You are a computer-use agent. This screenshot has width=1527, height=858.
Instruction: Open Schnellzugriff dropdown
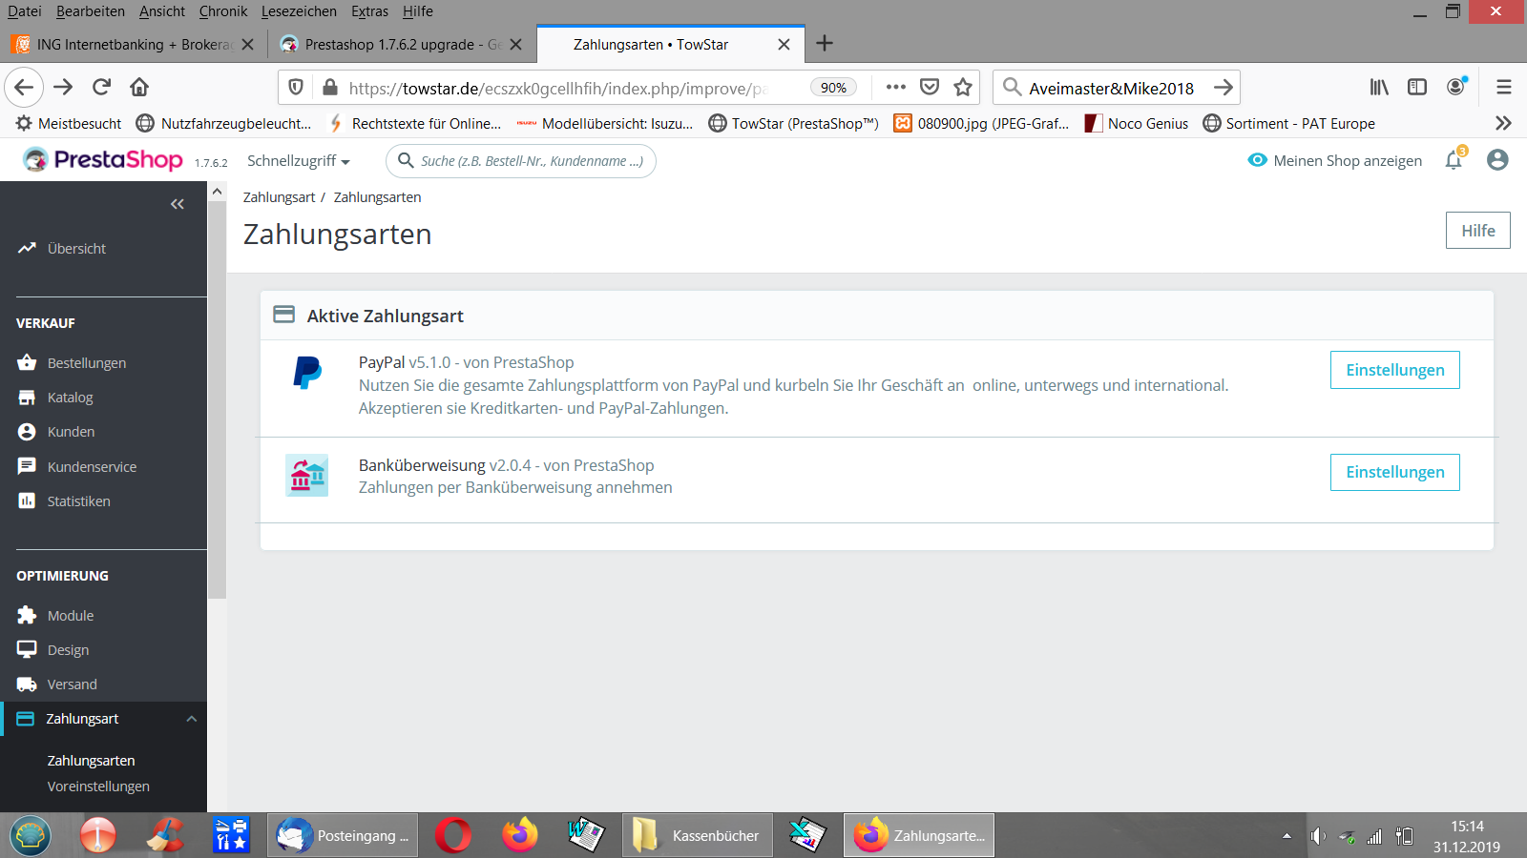click(299, 161)
